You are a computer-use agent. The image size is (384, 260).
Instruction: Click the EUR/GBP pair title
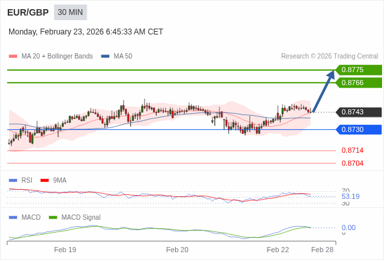[28, 12]
